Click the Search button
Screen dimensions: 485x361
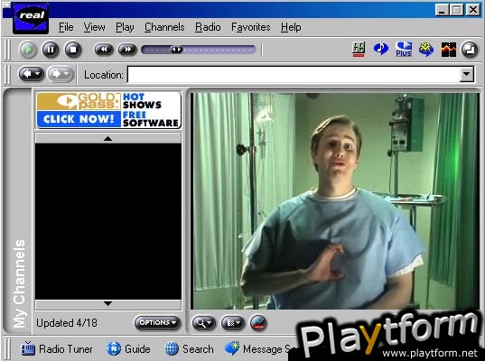click(189, 349)
